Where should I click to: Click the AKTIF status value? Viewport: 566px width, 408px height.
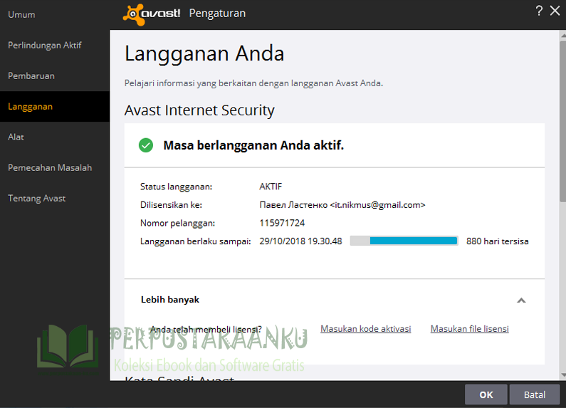[x=271, y=187]
